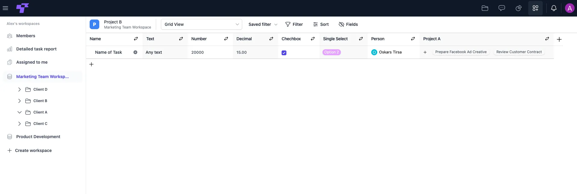577x194 pixels.
Task: Select Product Development workspace
Action: pos(38,137)
